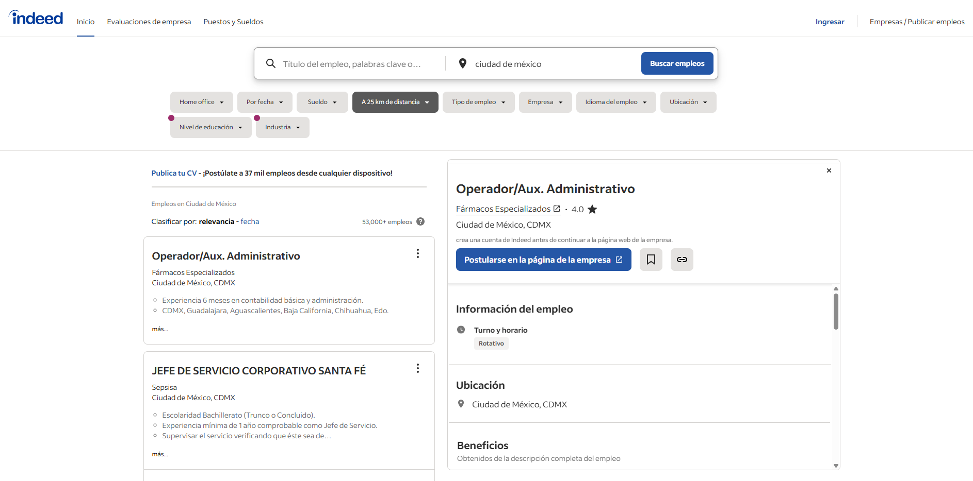Click the Sepsisa company name
Screen dimensions: 973x481
point(164,387)
